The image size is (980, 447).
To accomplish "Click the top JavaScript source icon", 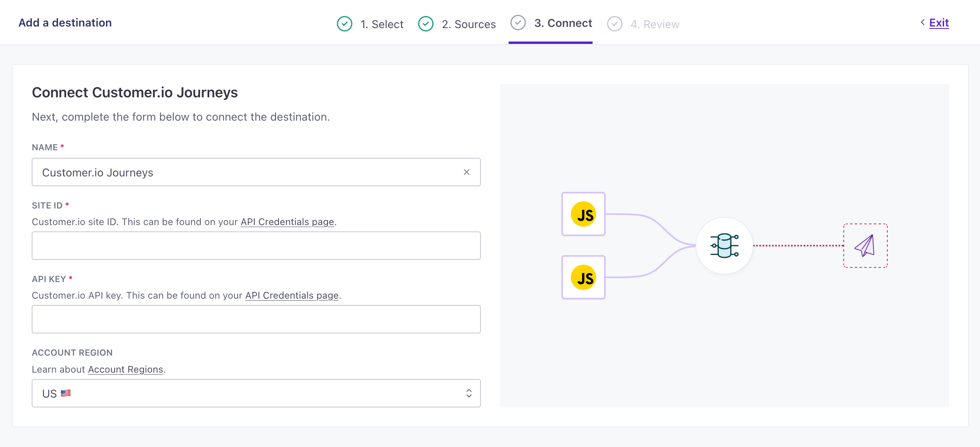I will [x=583, y=214].
